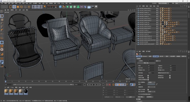This screenshot has height=102, width=190.
Task: Click the save preset button
Action: tap(150, 97)
